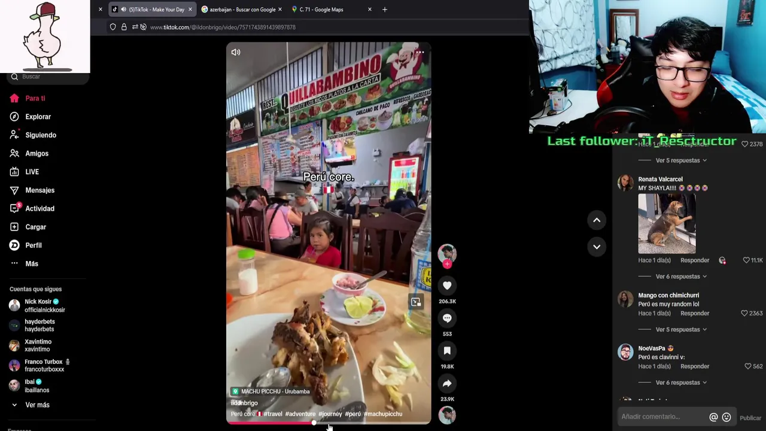Open Cargar upload page

(35, 227)
